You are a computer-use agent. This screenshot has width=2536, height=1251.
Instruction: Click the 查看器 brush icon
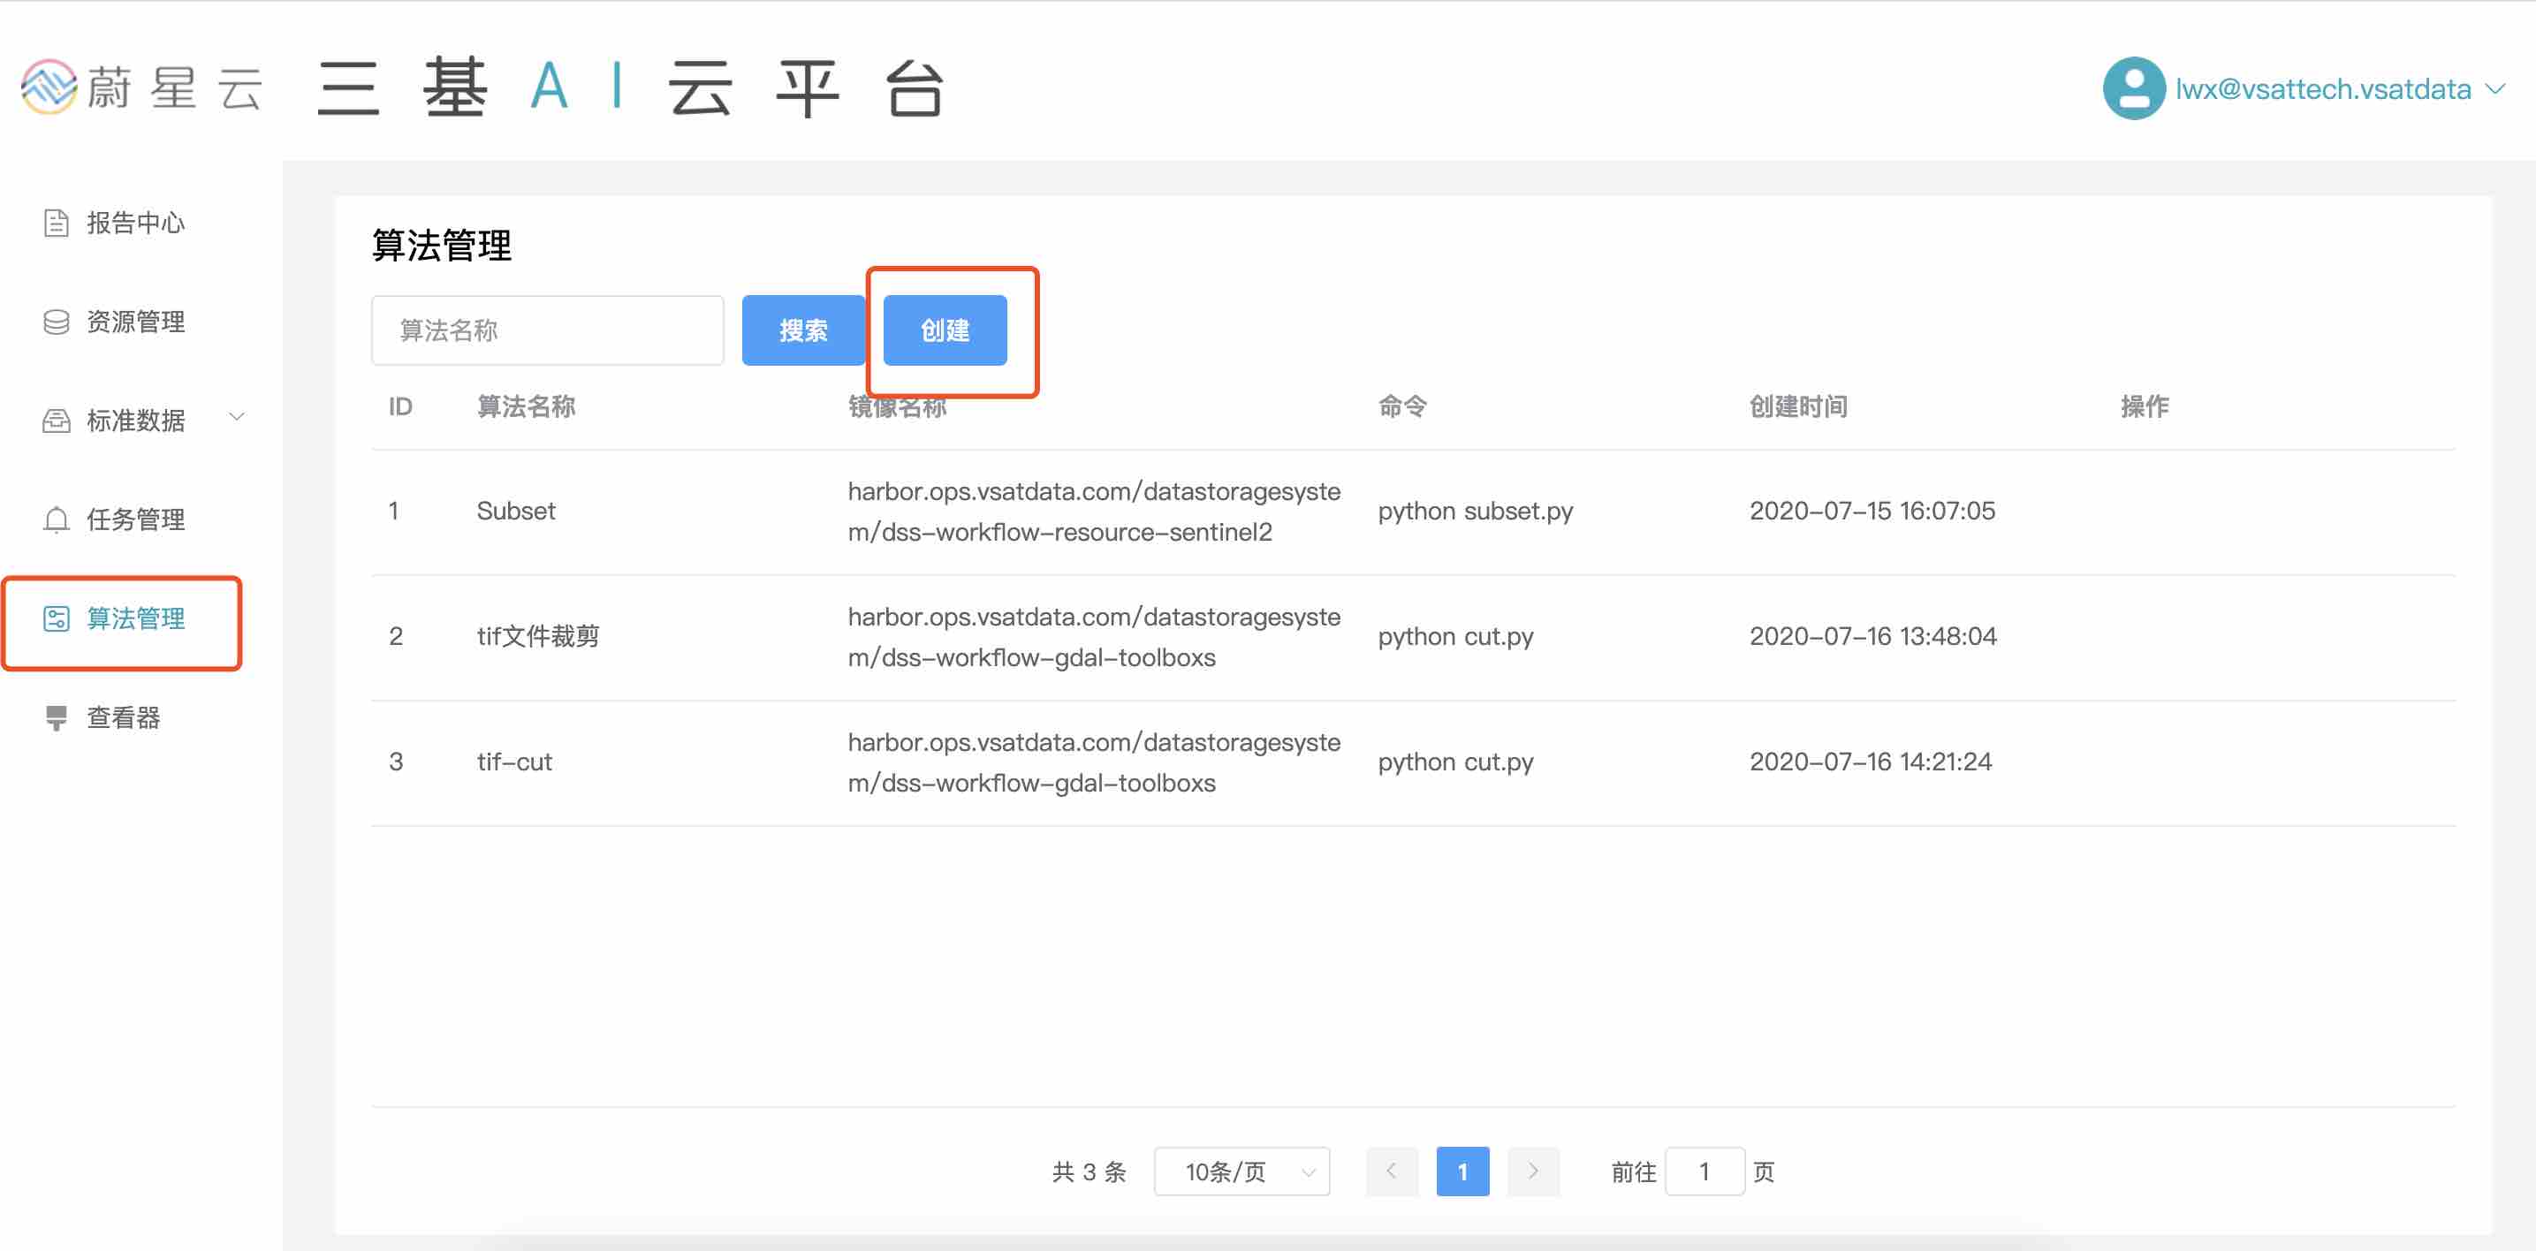pos(57,717)
